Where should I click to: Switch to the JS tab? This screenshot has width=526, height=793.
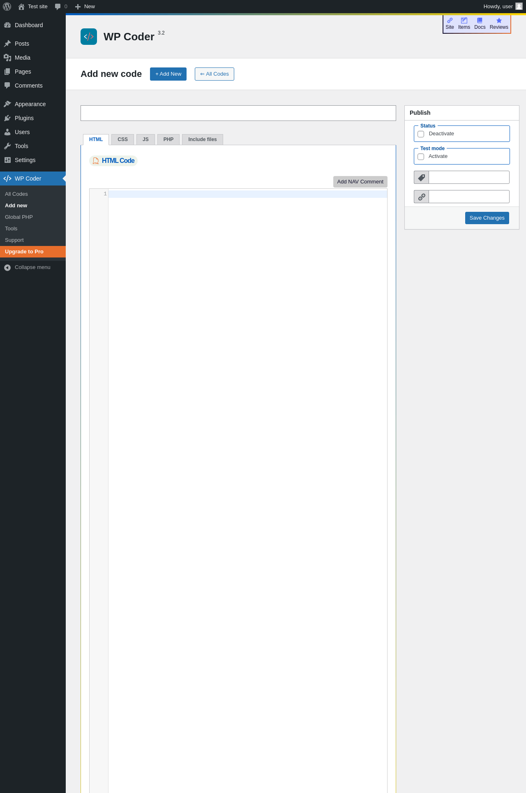click(145, 139)
